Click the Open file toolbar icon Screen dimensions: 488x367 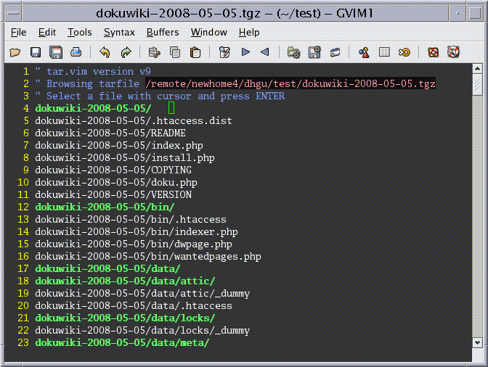15,52
